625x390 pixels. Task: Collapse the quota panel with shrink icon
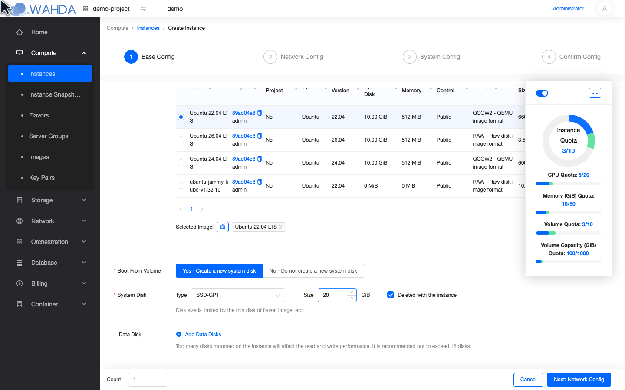[595, 93]
